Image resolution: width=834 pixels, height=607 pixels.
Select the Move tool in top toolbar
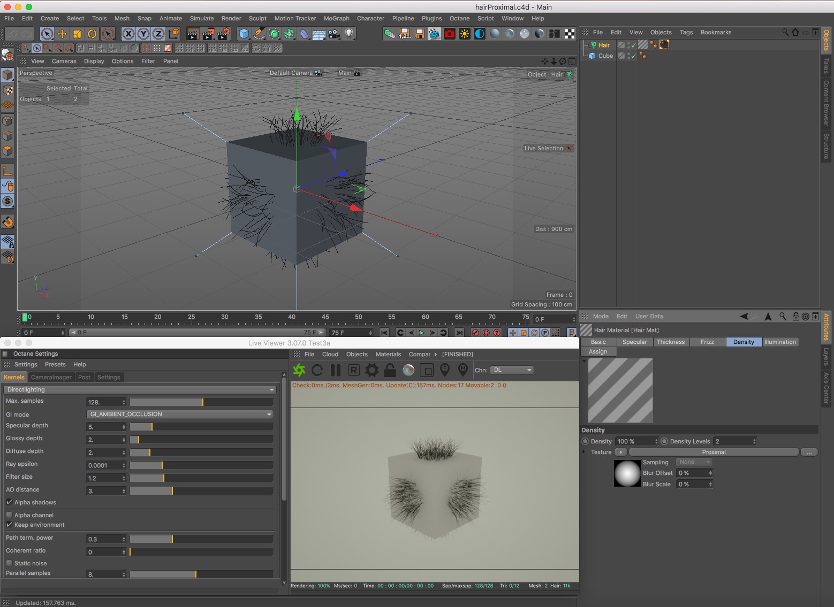pyautogui.click(x=62, y=34)
